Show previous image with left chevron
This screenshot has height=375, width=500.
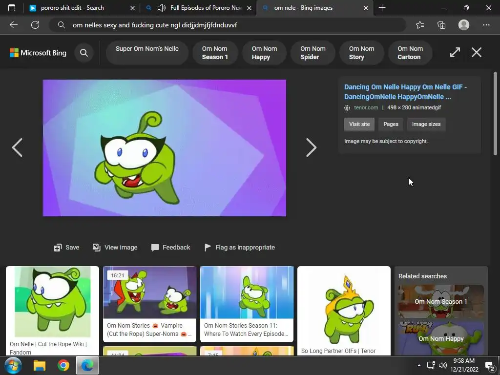coord(17,147)
